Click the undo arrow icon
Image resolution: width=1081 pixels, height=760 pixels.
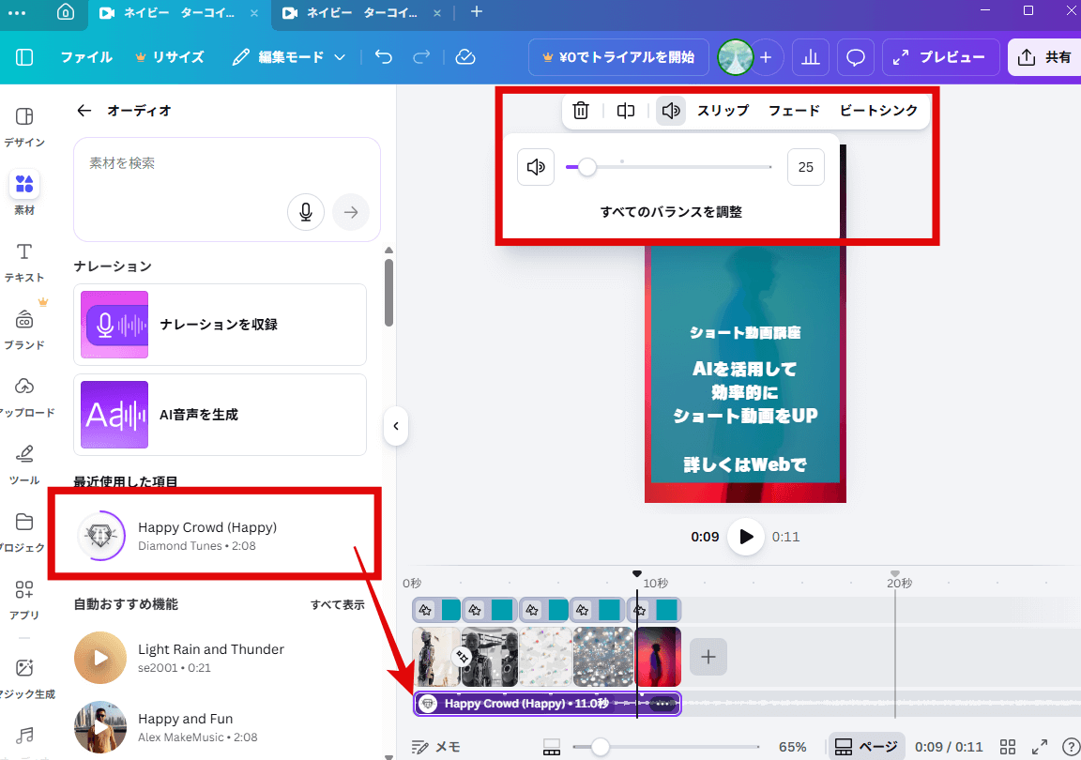coord(384,57)
